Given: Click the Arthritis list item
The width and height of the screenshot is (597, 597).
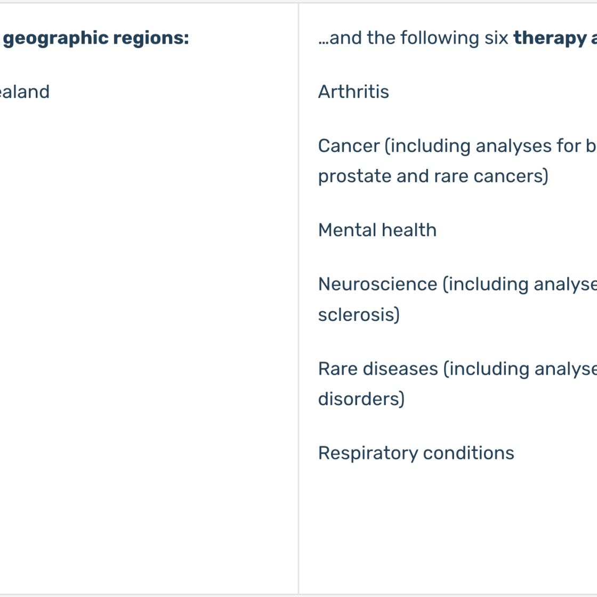Looking at the screenshot, I should 354,92.
